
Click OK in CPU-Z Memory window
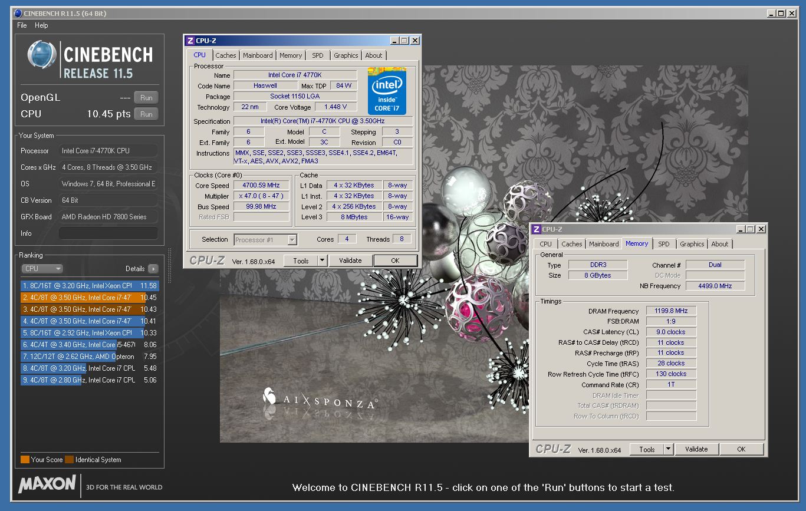(741, 449)
